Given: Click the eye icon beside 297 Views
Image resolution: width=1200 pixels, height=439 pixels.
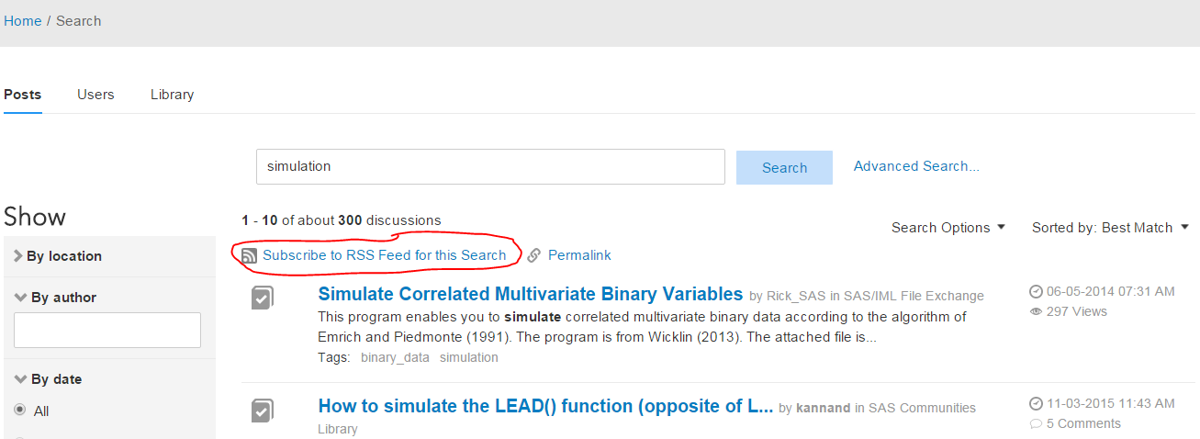Looking at the screenshot, I should pyautogui.click(x=1037, y=312).
